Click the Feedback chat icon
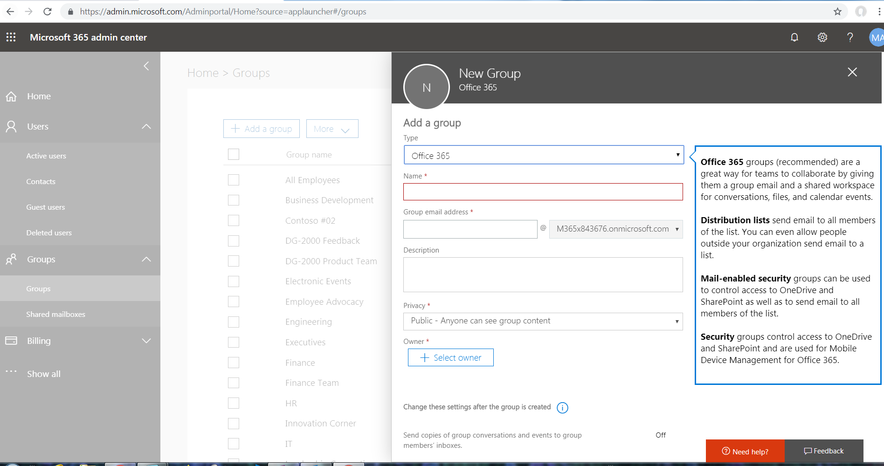The height and width of the screenshot is (466, 884). [x=808, y=451]
